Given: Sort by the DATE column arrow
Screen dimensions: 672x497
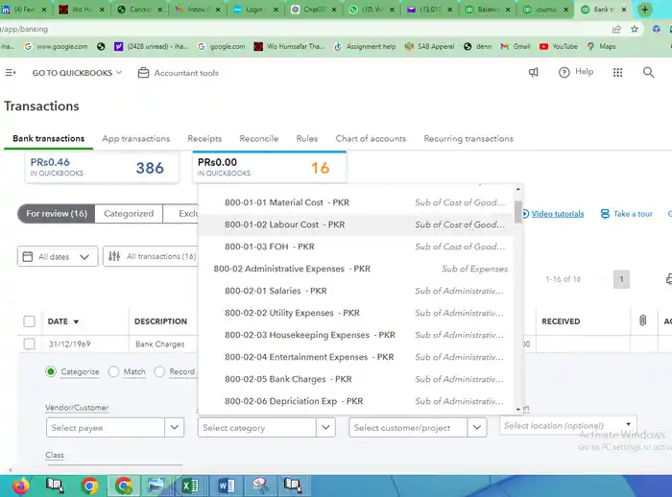Looking at the screenshot, I should coord(76,321).
